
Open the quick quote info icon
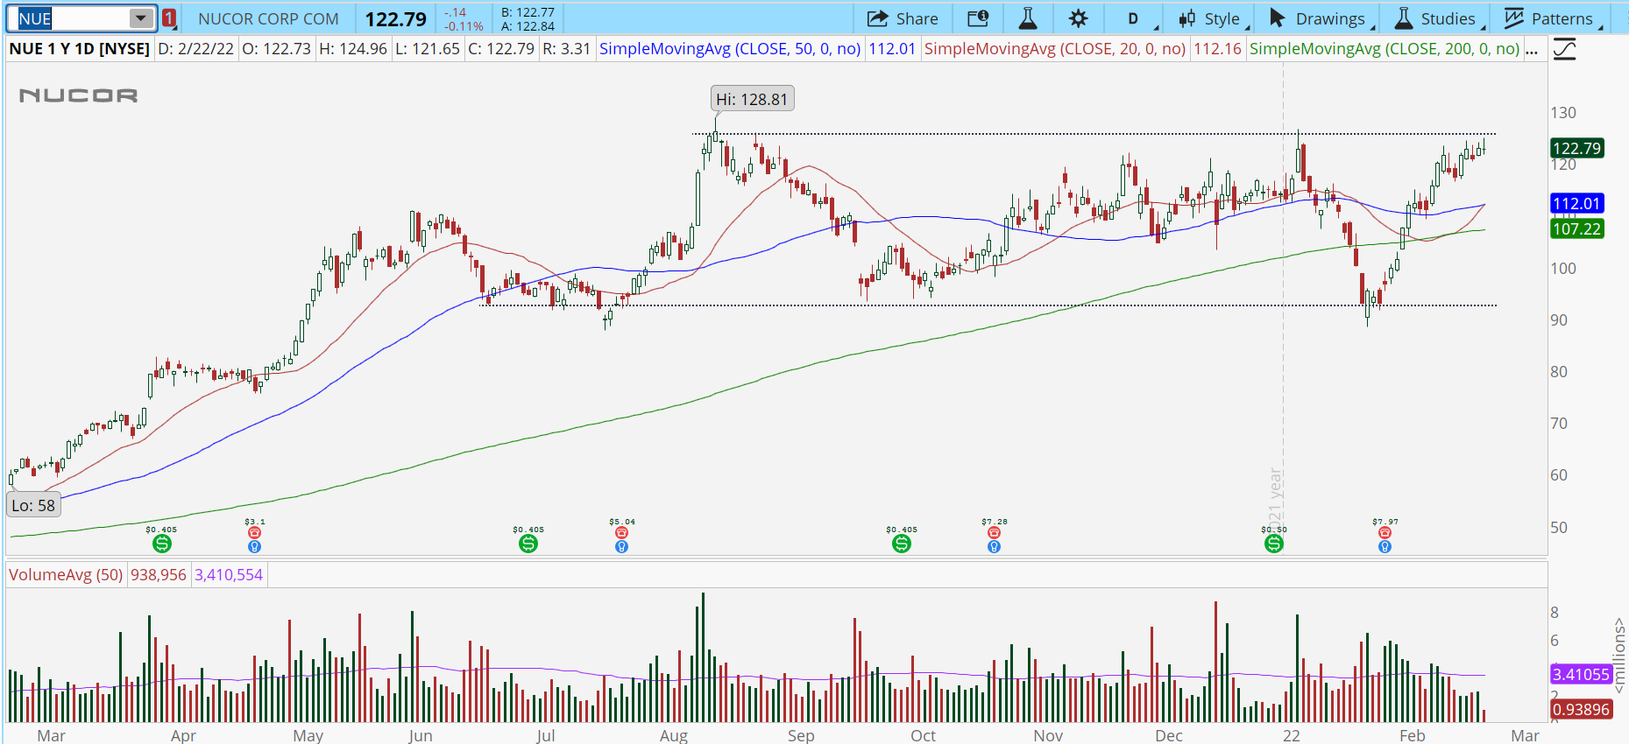978,18
